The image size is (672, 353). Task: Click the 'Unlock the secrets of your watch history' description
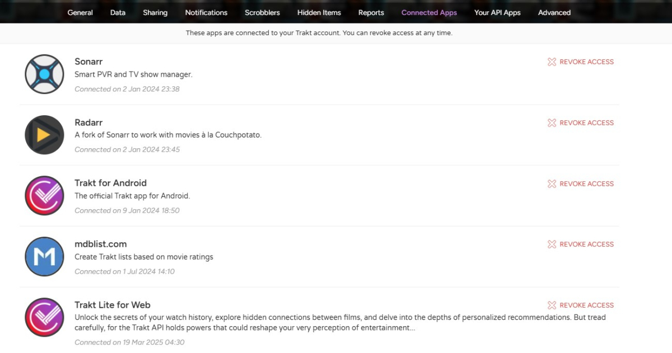340,323
